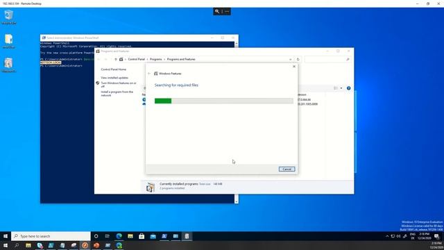Focus the Programs and Features search box
Screen dimensions: 444x250
pos(327,60)
